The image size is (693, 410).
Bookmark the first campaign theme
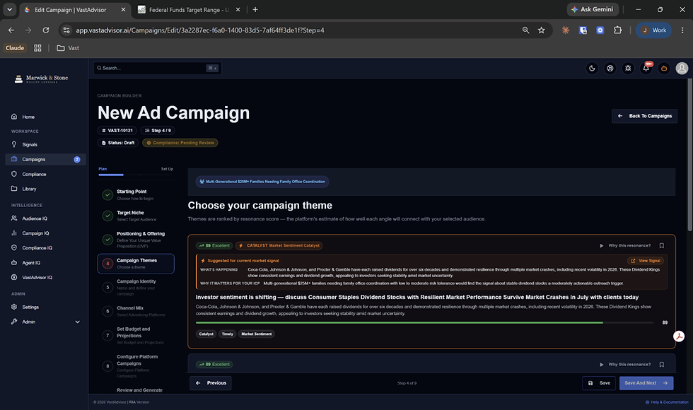click(662, 246)
